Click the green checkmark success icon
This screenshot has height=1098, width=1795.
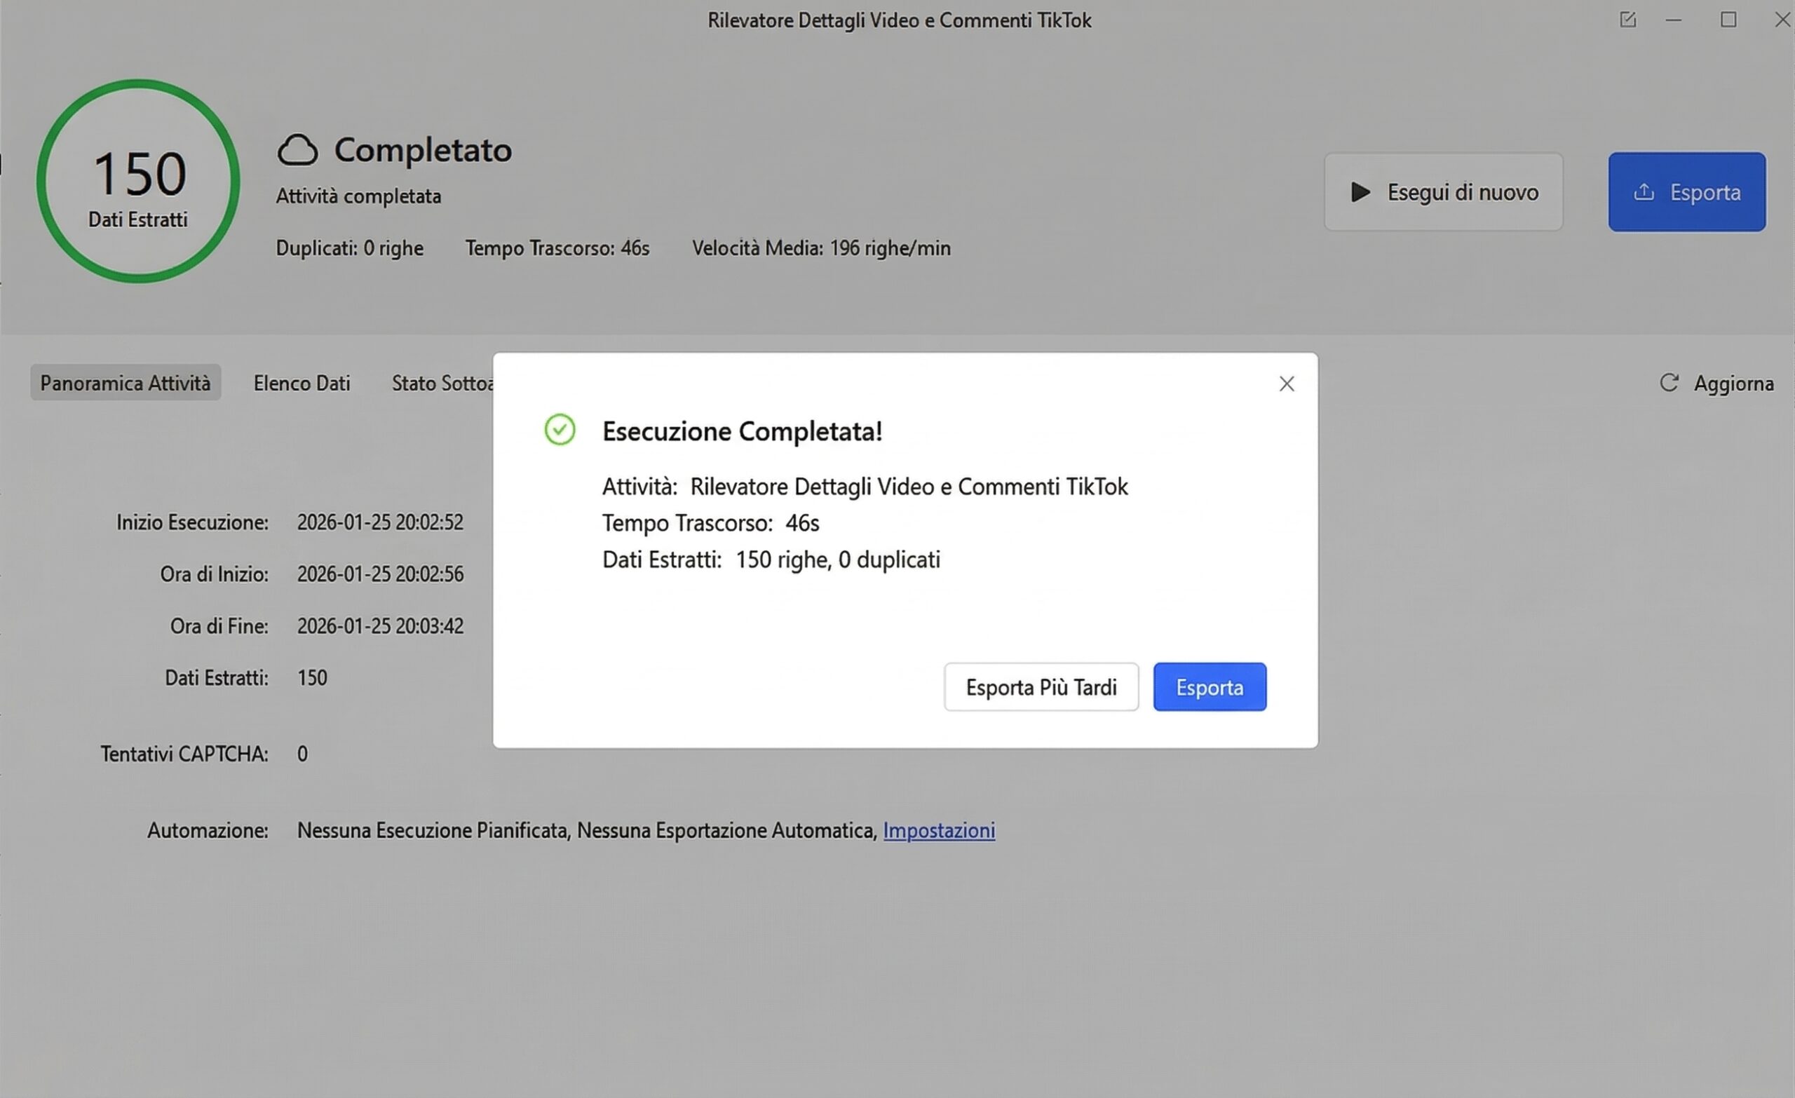tap(560, 430)
